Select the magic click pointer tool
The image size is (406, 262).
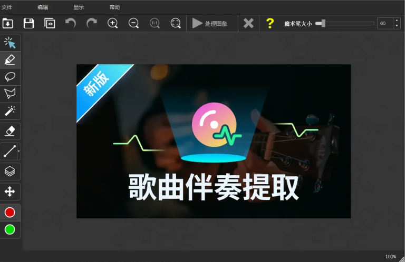coord(10,43)
